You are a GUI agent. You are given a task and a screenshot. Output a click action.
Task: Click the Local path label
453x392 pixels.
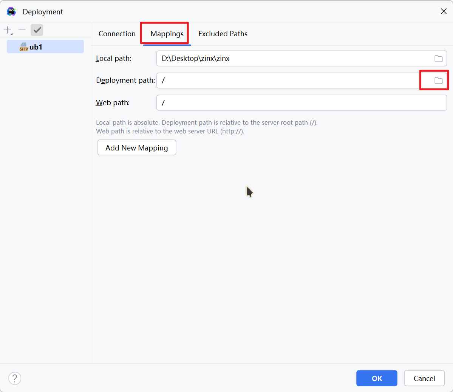(x=114, y=58)
